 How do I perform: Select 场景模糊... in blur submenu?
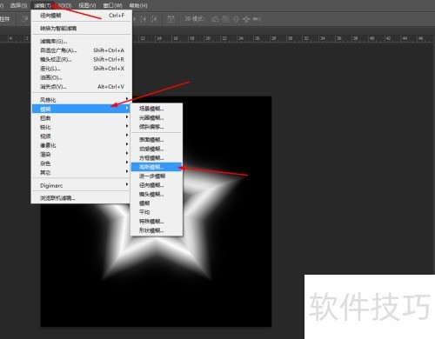coord(157,109)
